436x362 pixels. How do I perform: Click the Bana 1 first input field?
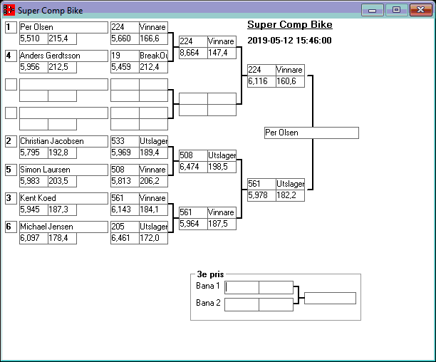[242, 287]
